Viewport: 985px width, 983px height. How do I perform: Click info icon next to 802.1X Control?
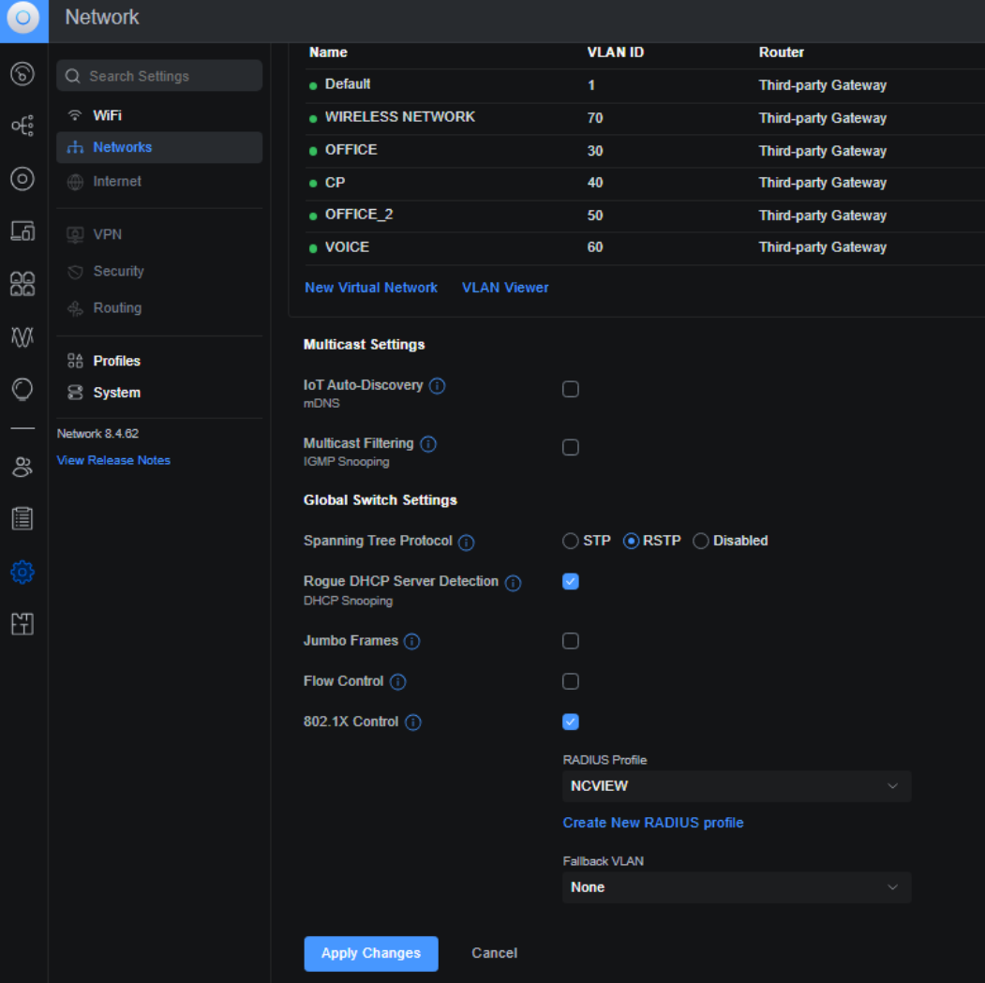(x=412, y=722)
